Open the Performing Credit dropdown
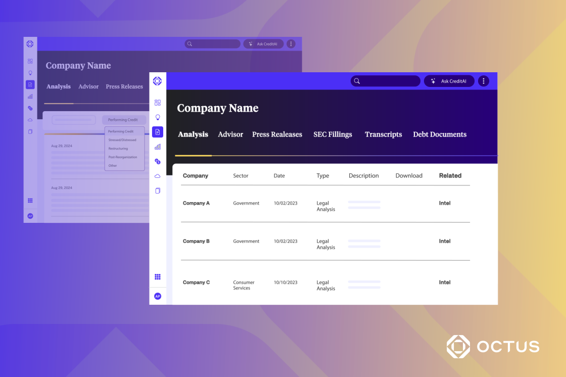The height and width of the screenshot is (377, 566). (x=124, y=120)
